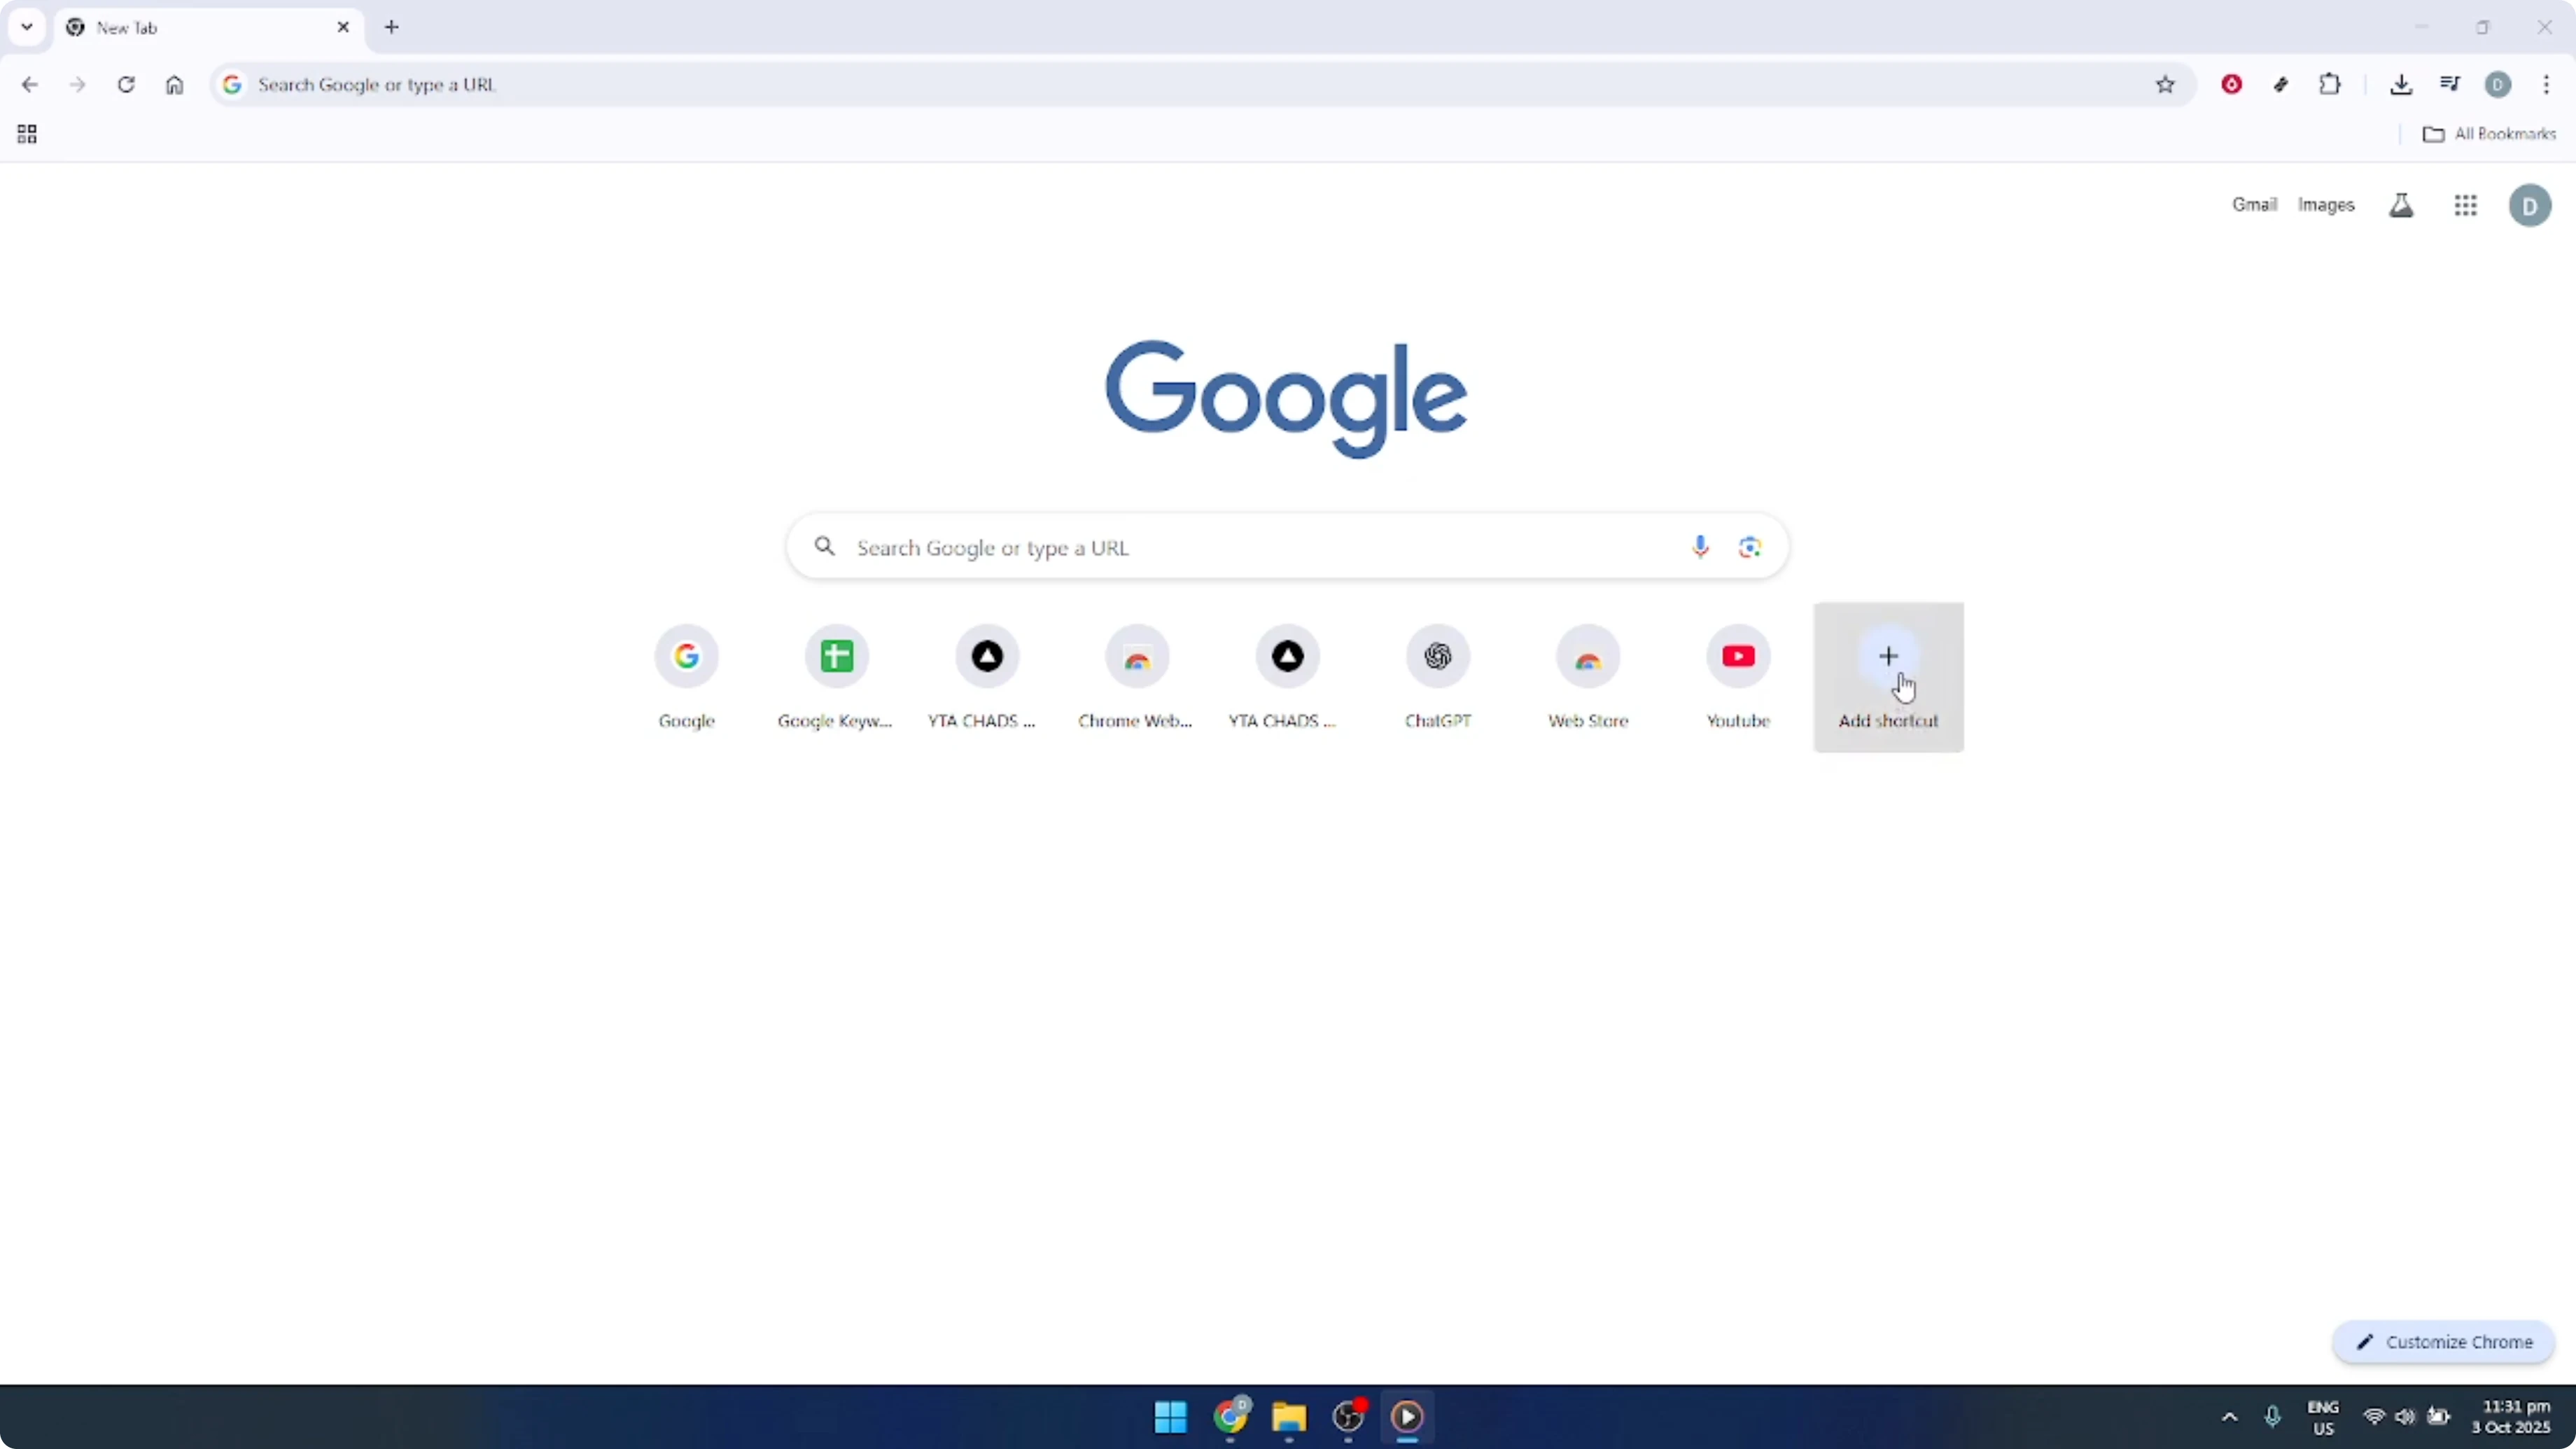Open File Explorer from taskbar

point(1289,1417)
